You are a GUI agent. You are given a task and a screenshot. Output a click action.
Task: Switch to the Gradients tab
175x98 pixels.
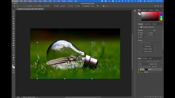coord(151,10)
